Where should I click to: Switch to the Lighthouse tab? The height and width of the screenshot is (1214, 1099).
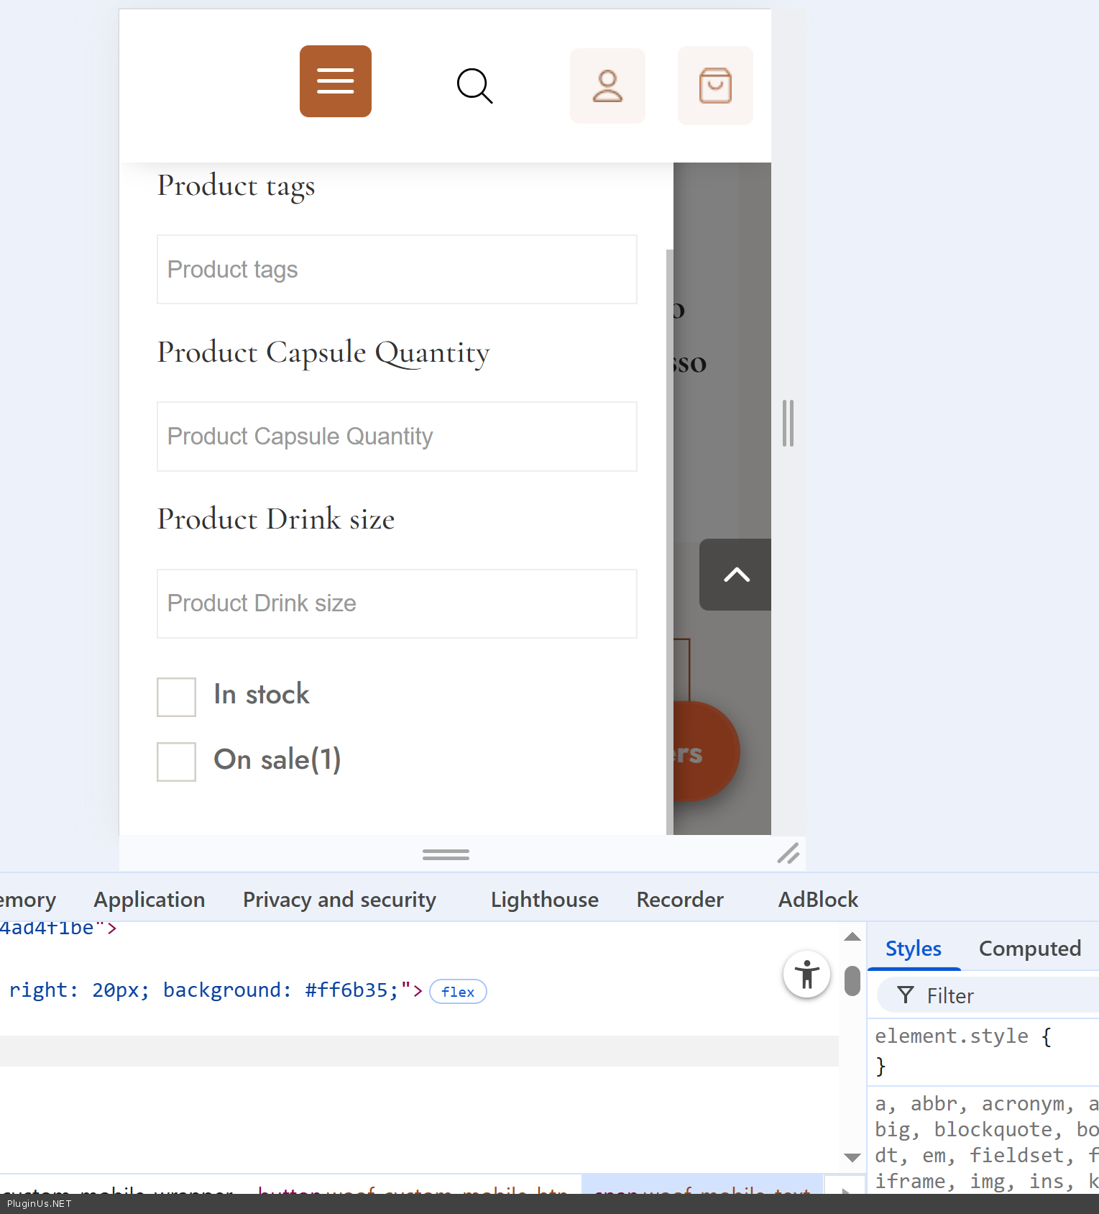click(x=544, y=900)
